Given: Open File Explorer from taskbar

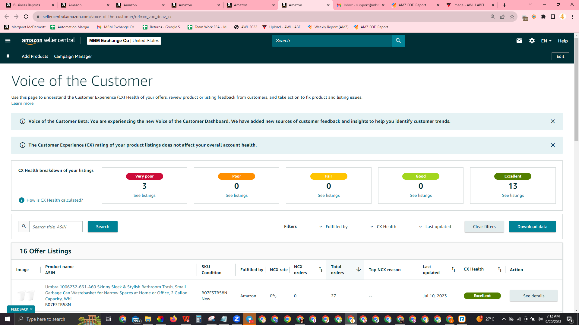Looking at the screenshot, I should 148,319.
